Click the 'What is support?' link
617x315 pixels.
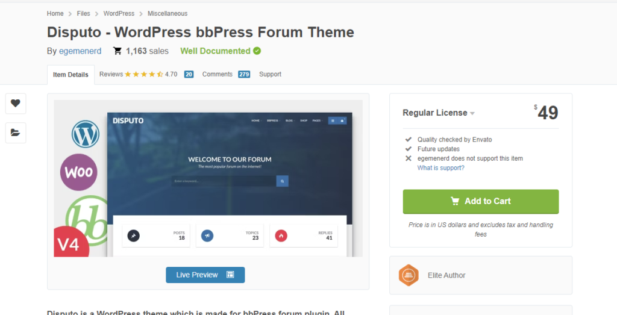coord(440,168)
